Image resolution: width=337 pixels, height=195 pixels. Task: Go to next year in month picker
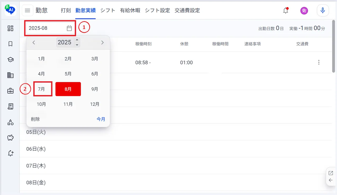pyautogui.click(x=102, y=42)
